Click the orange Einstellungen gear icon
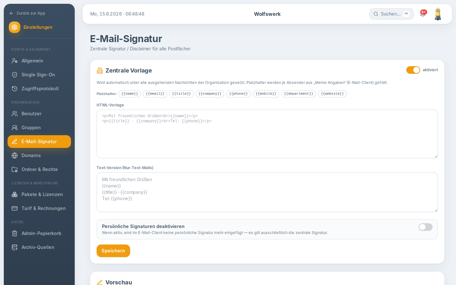 point(15,27)
